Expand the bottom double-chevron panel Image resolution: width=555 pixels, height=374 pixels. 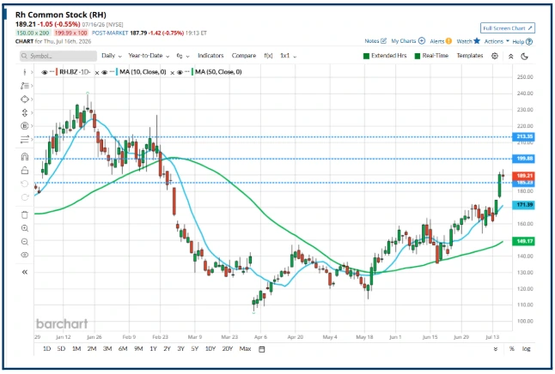(x=496, y=349)
